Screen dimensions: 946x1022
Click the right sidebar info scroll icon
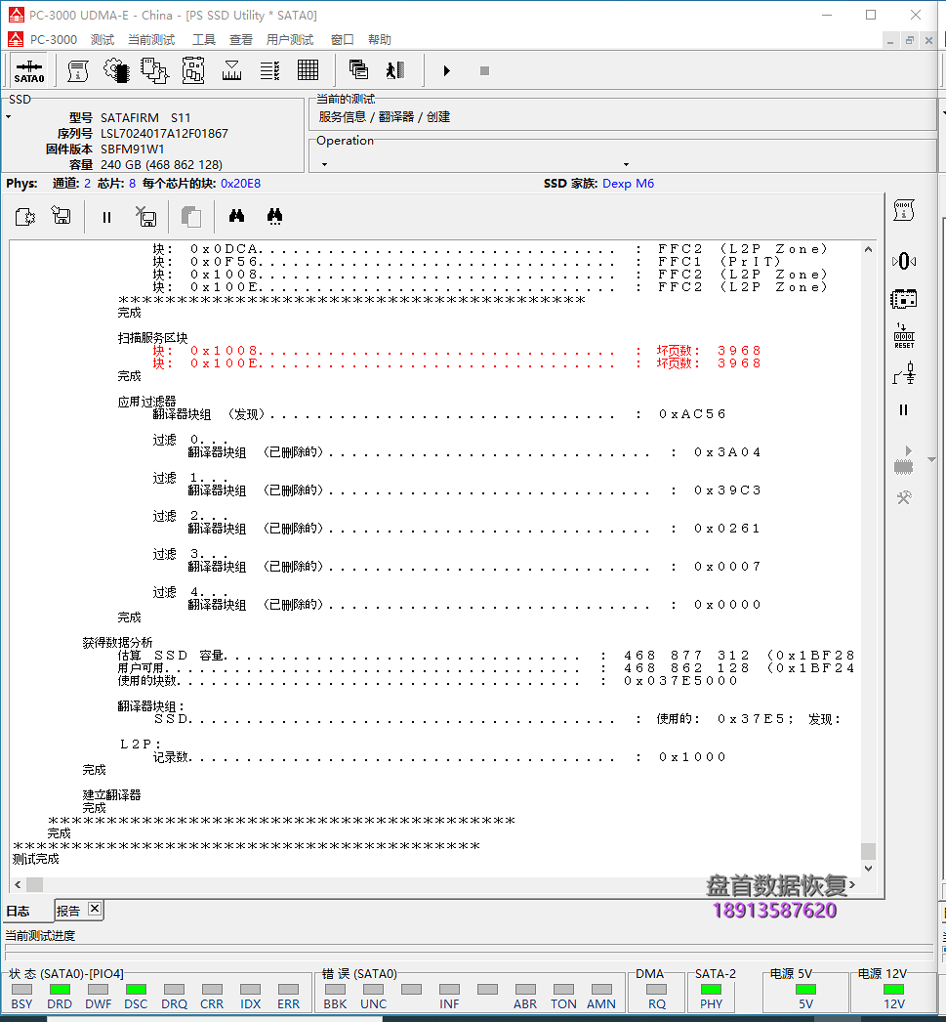pyautogui.click(x=904, y=210)
